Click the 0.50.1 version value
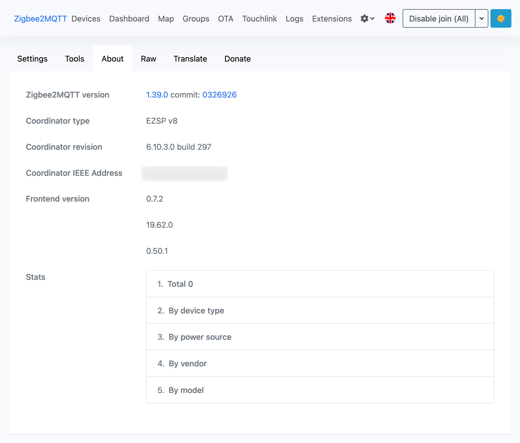 pyautogui.click(x=157, y=251)
